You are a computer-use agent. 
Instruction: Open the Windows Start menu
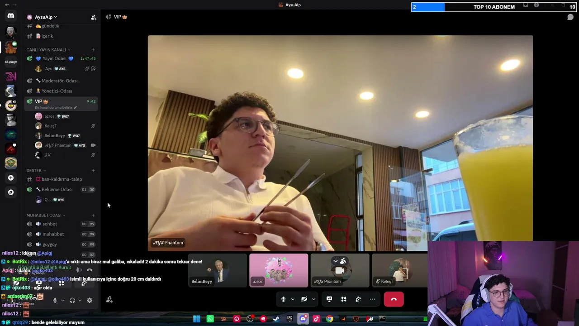point(197,319)
